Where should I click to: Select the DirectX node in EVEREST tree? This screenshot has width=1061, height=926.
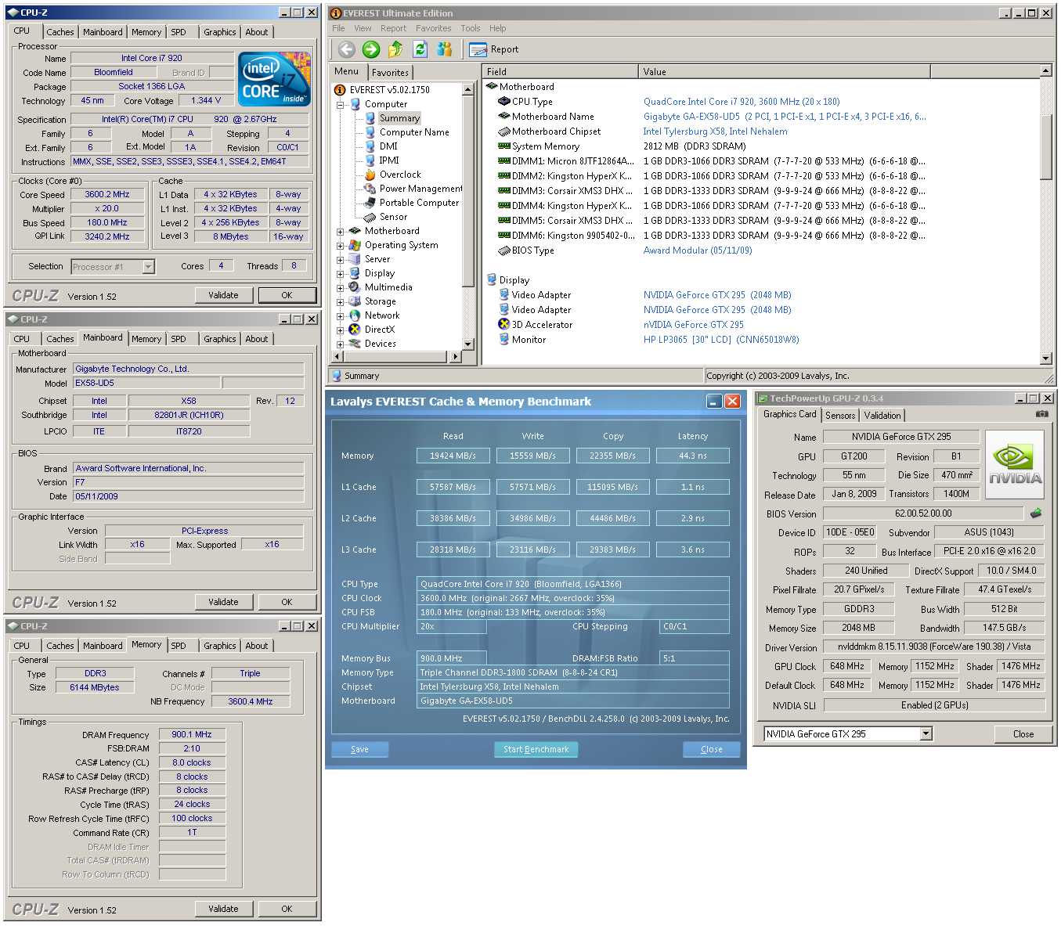(371, 330)
